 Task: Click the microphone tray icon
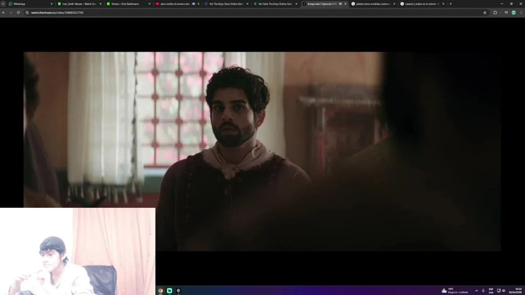click(483, 290)
